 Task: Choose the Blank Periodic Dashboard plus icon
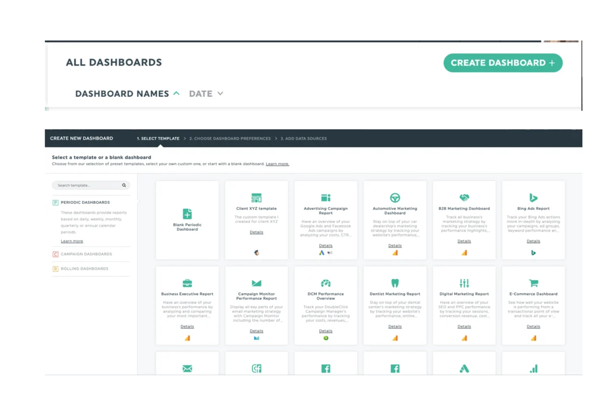187,214
